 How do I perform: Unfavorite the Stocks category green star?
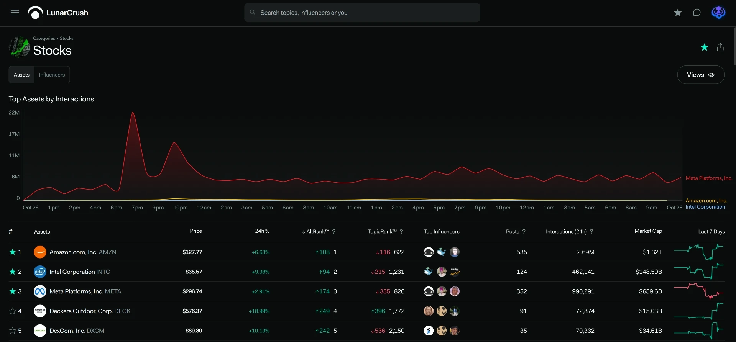coord(705,47)
